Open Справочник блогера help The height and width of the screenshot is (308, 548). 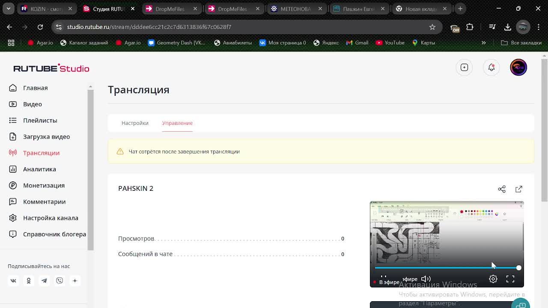coord(48,234)
